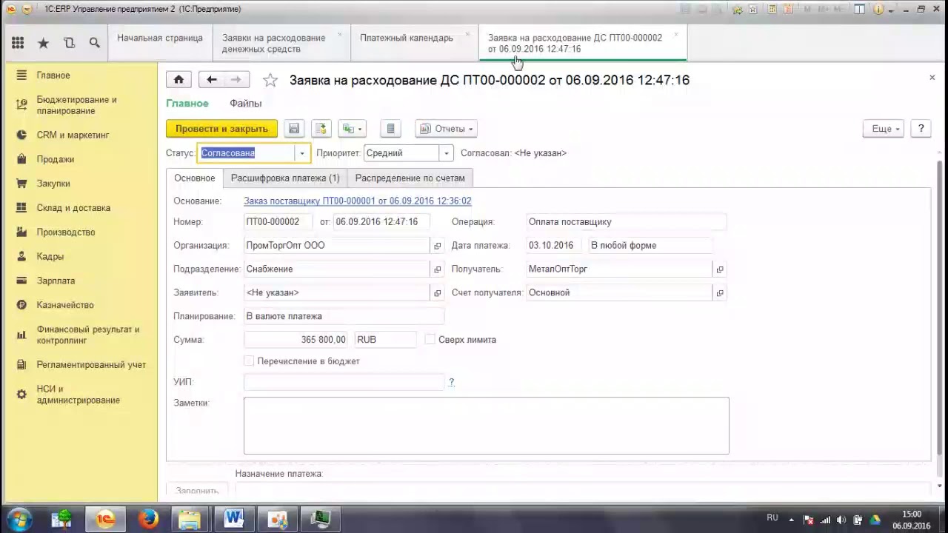Enable the Сверх лимита checkbox
Screen dimensions: 948x533
coord(430,340)
